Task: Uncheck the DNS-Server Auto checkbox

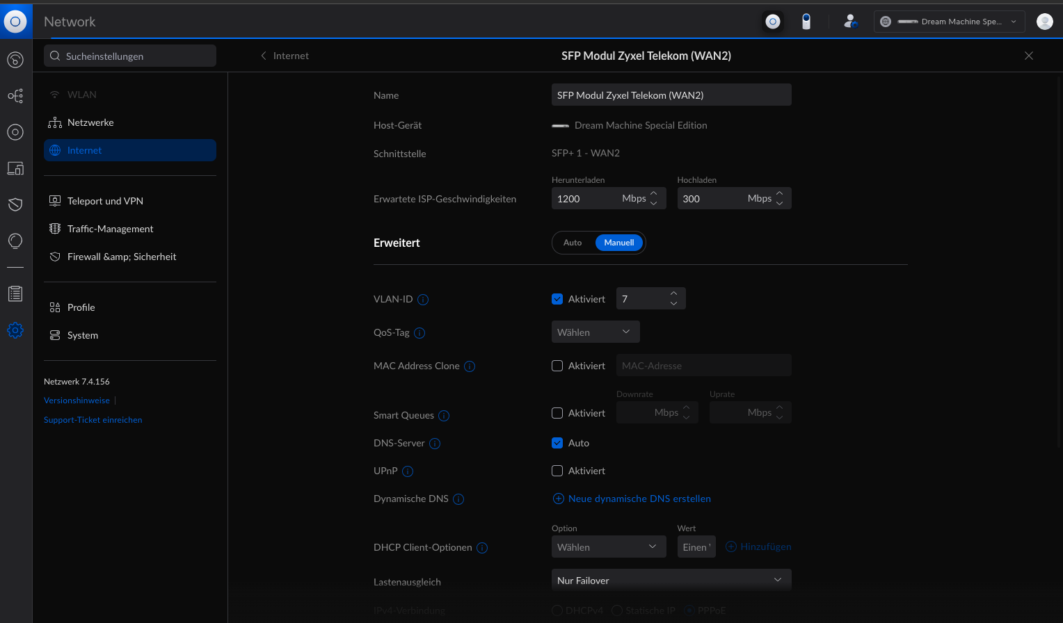Action: tap(557, 443)
